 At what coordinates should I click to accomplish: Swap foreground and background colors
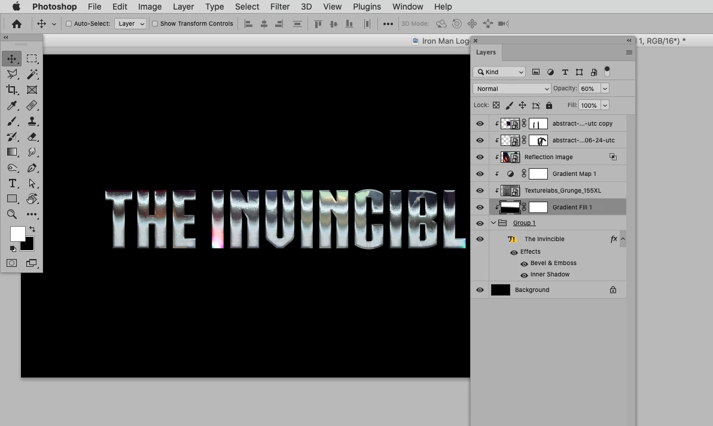pos(32,229)
